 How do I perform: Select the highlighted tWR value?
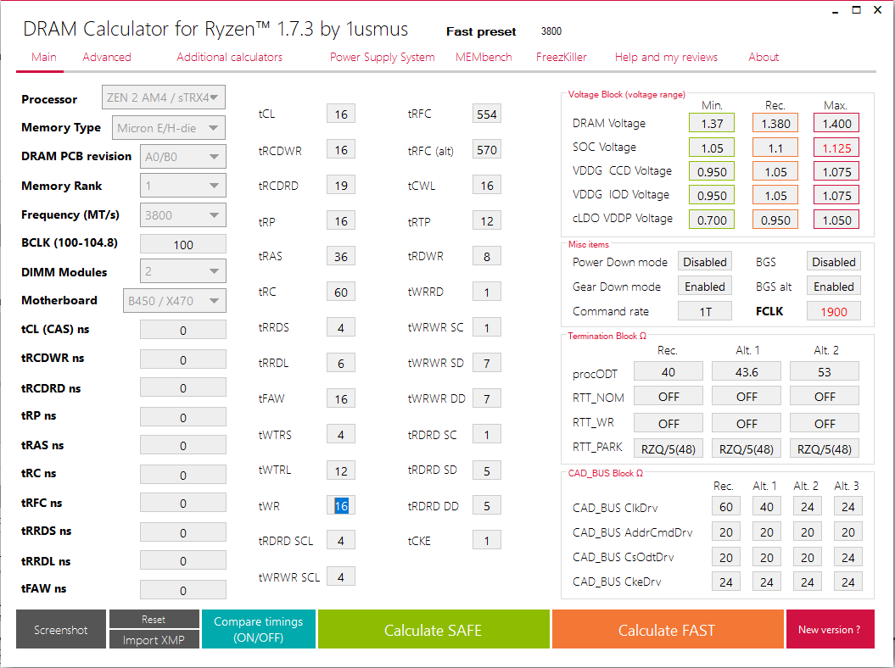tap(341, 505)
